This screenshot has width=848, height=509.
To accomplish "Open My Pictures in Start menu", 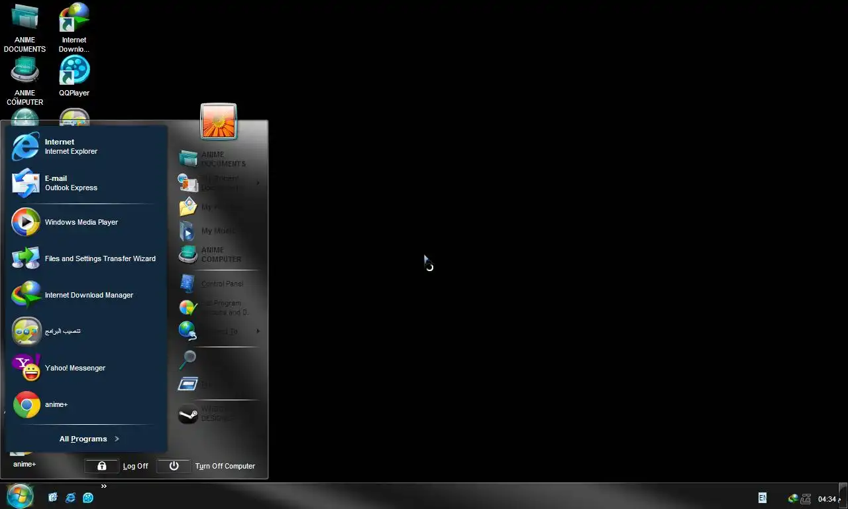I will click(219, 207).
